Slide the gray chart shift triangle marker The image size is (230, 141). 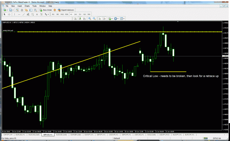(178, 22)
